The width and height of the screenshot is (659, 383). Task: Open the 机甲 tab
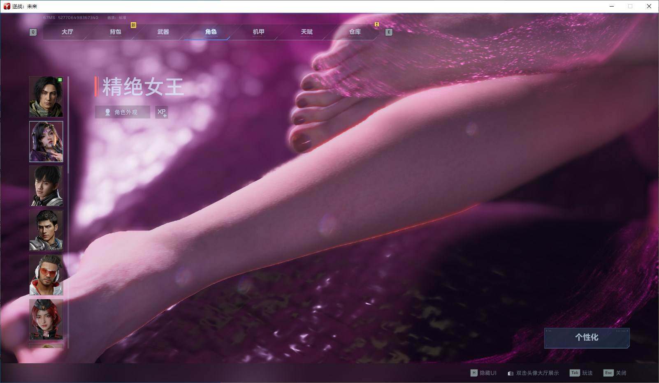tap(258, 32)
